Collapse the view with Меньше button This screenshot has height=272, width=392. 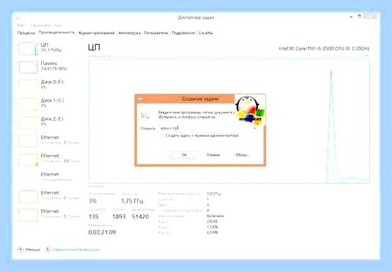point(28,249)
